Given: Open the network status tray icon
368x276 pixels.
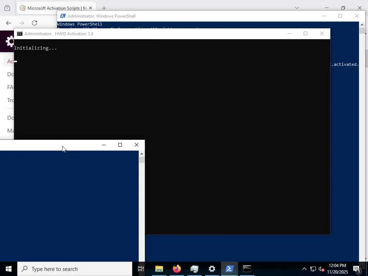Looking at the screenshot, I should click(x=313, y=269).
